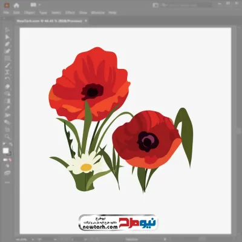Expand the Edit Toolbar three dots
The width and height of the screenshot is (242, 242).
click(x=7, y=182)
